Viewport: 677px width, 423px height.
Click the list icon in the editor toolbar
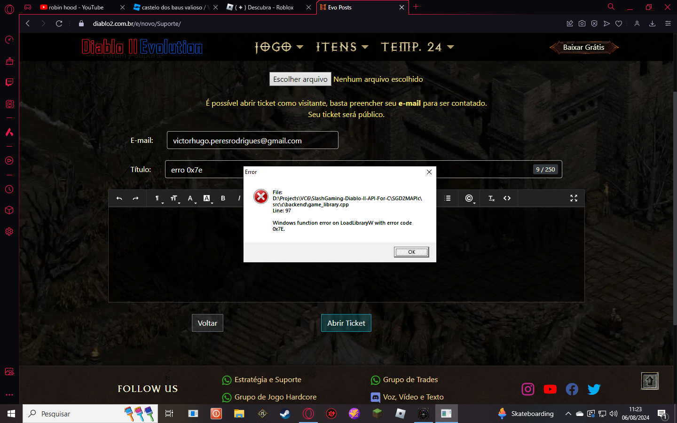[448, 198]
